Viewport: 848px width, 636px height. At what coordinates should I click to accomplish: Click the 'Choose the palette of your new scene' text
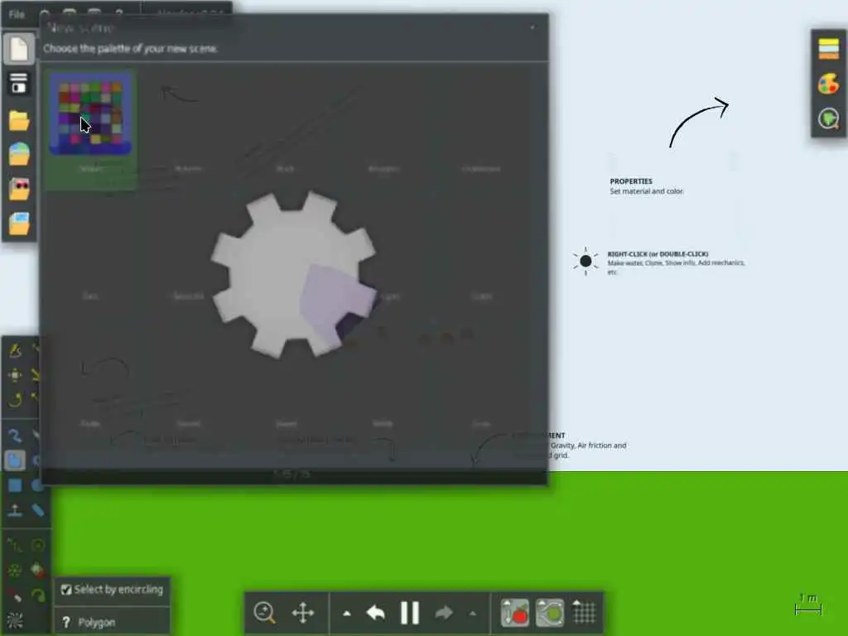click(130, 49)
